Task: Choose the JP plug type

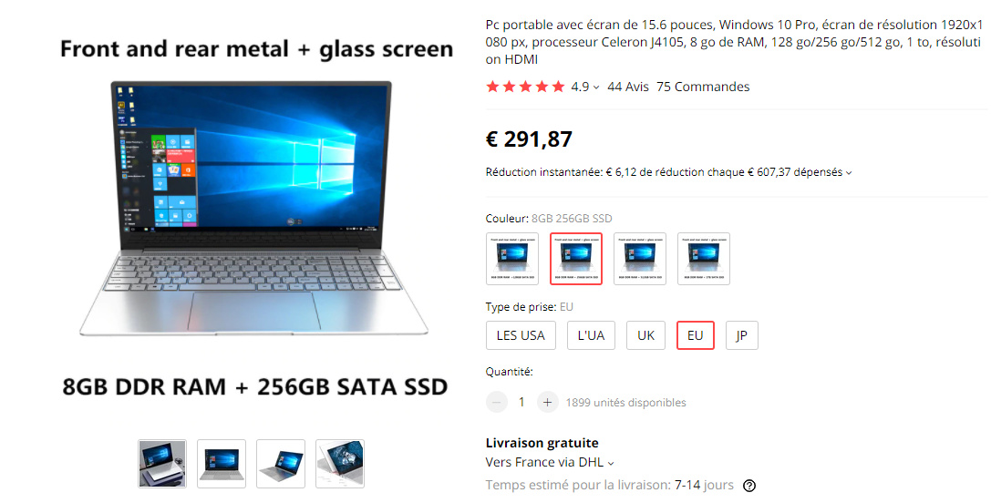Action: [x=741, y=335]
